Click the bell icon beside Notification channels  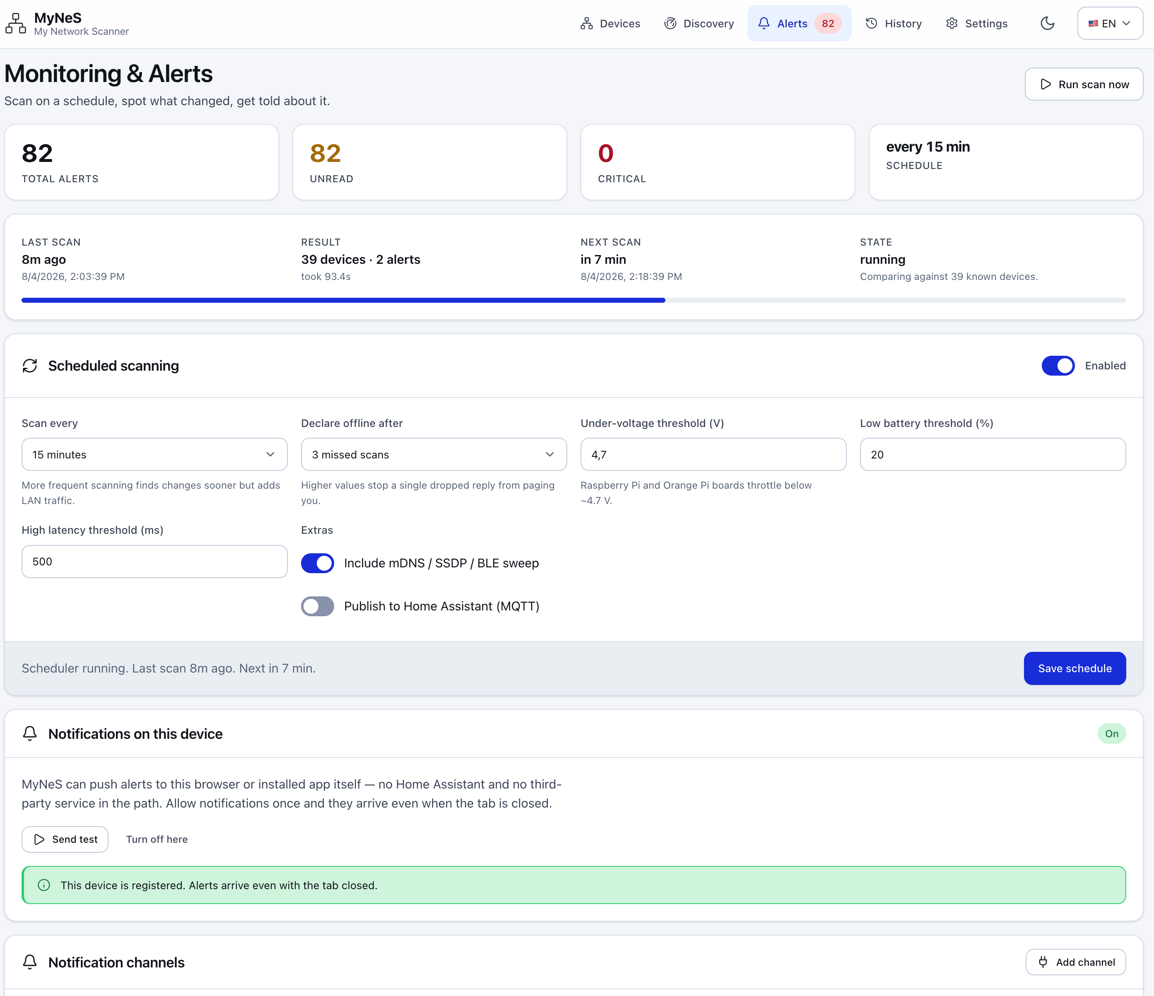[x=30, y=962]
